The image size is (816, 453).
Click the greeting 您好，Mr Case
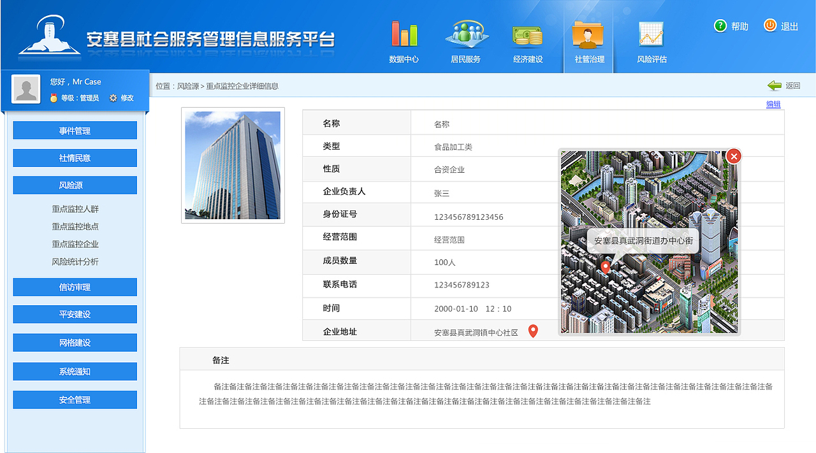(x=76, y=82)
